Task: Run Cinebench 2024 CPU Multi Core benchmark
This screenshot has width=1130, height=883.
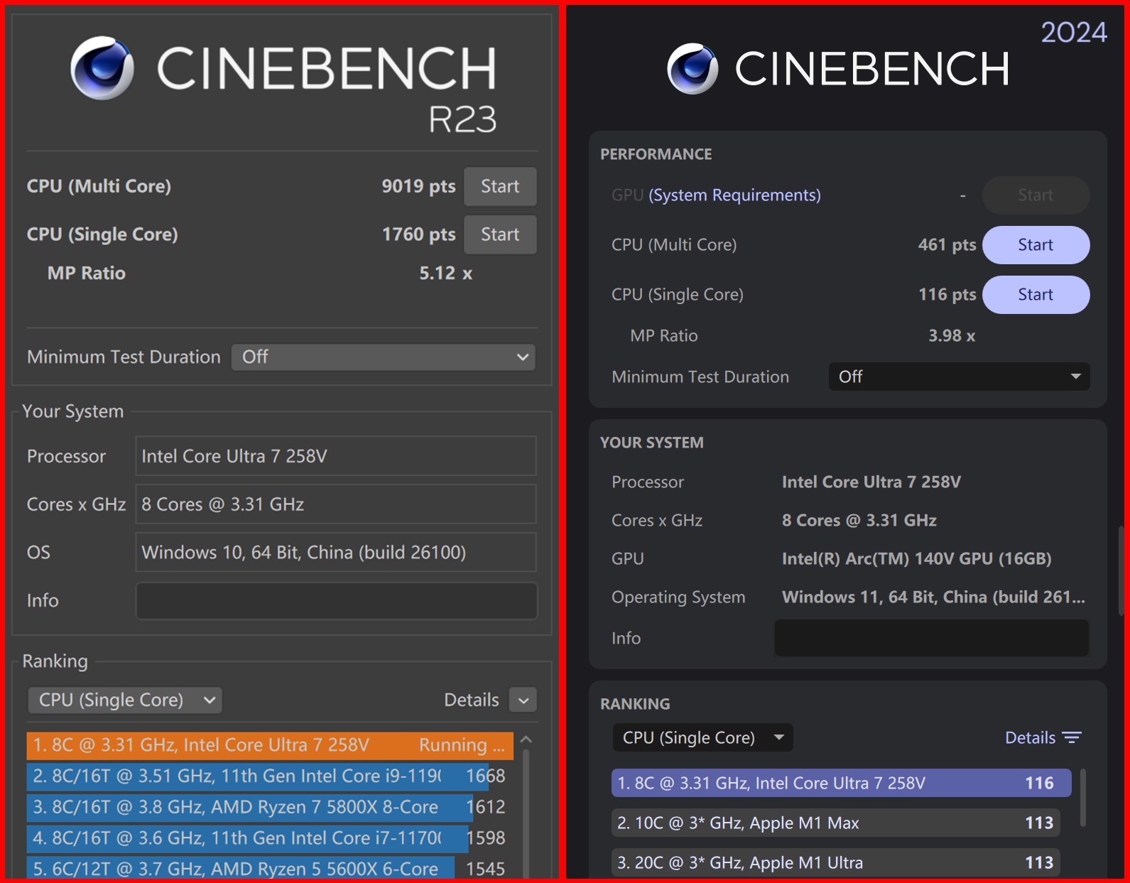Action: (x=1035, y=245)
